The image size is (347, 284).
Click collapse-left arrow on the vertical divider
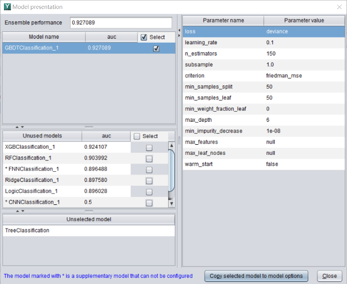coord(178,29)
